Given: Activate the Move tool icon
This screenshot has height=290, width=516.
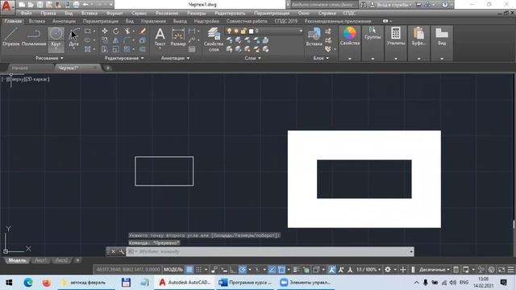Looking at the screenshot, I should click(x=105, y=31).
